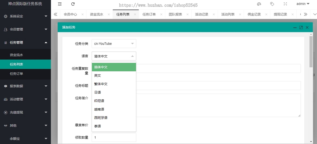Close the 任务订单 tab
317x144 pixels.
click(161, 15)
